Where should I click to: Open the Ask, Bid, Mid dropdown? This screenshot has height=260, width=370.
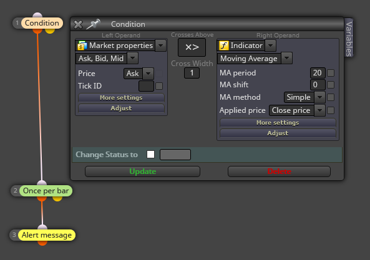point(133,58)
